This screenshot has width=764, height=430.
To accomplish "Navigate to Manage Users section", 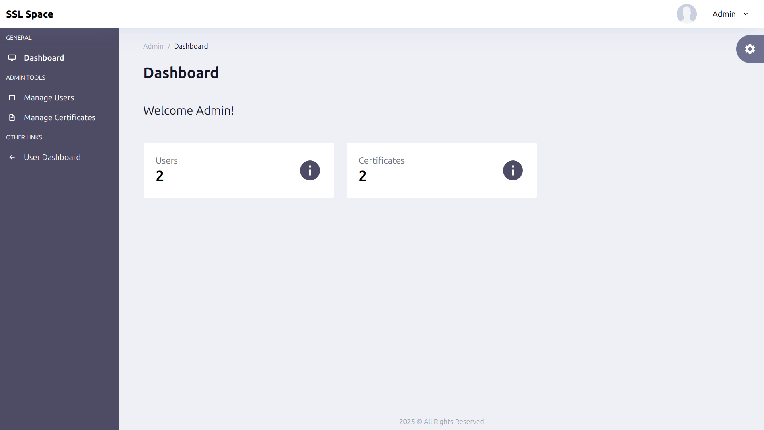I will (x=49, y=97).
